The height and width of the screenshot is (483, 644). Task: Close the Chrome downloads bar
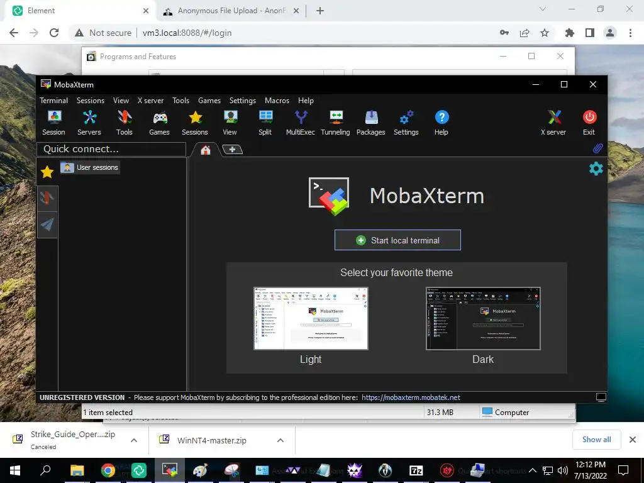(633, 440)
